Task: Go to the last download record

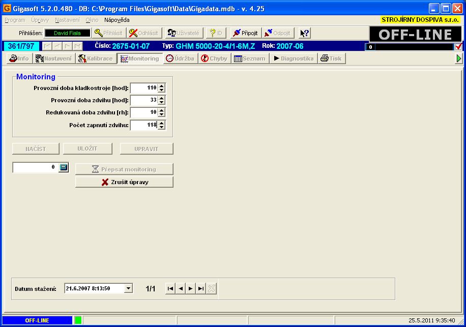Action: point(201,289)
